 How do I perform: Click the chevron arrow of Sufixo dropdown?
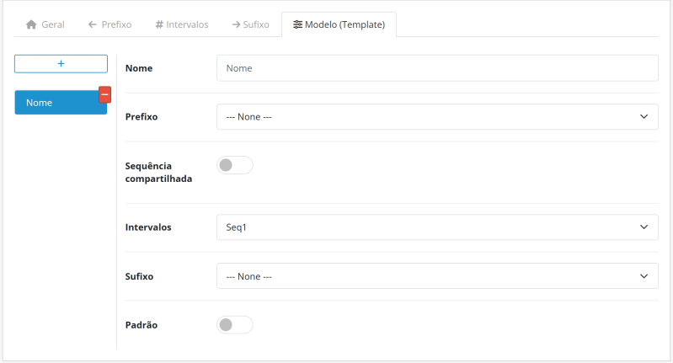tap(644, 276)
